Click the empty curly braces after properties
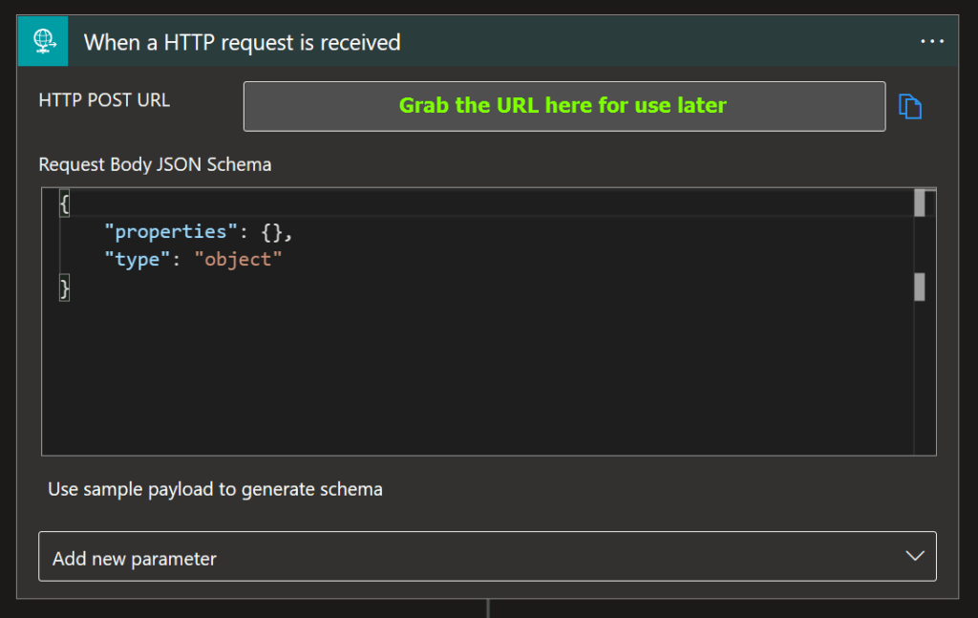Screen dimensions: 978x618 tap(272, 231)
